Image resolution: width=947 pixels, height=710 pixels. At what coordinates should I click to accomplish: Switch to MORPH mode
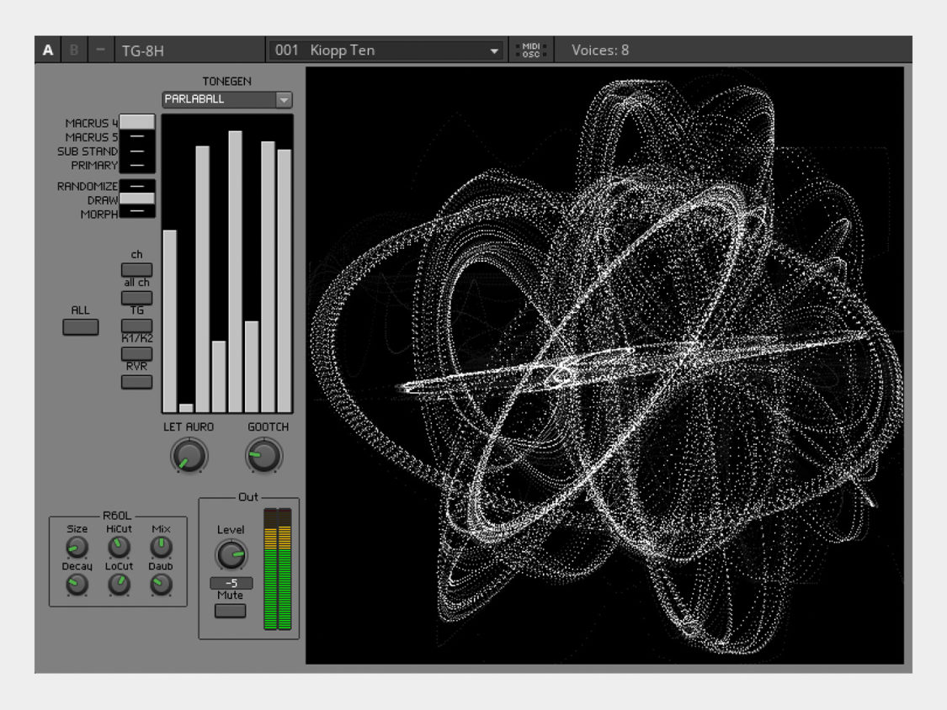[x=137, y=212]
